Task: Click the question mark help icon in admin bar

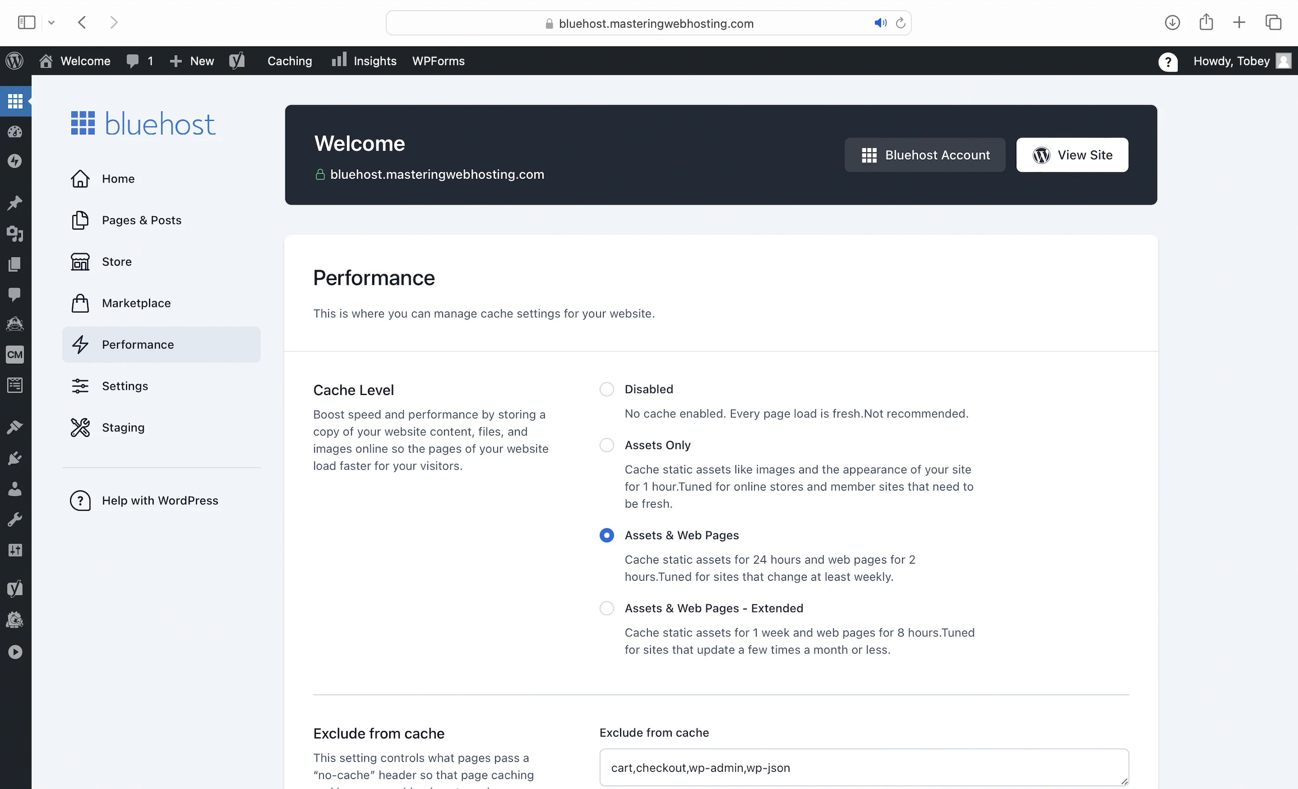Action: tap(1167, 62)
